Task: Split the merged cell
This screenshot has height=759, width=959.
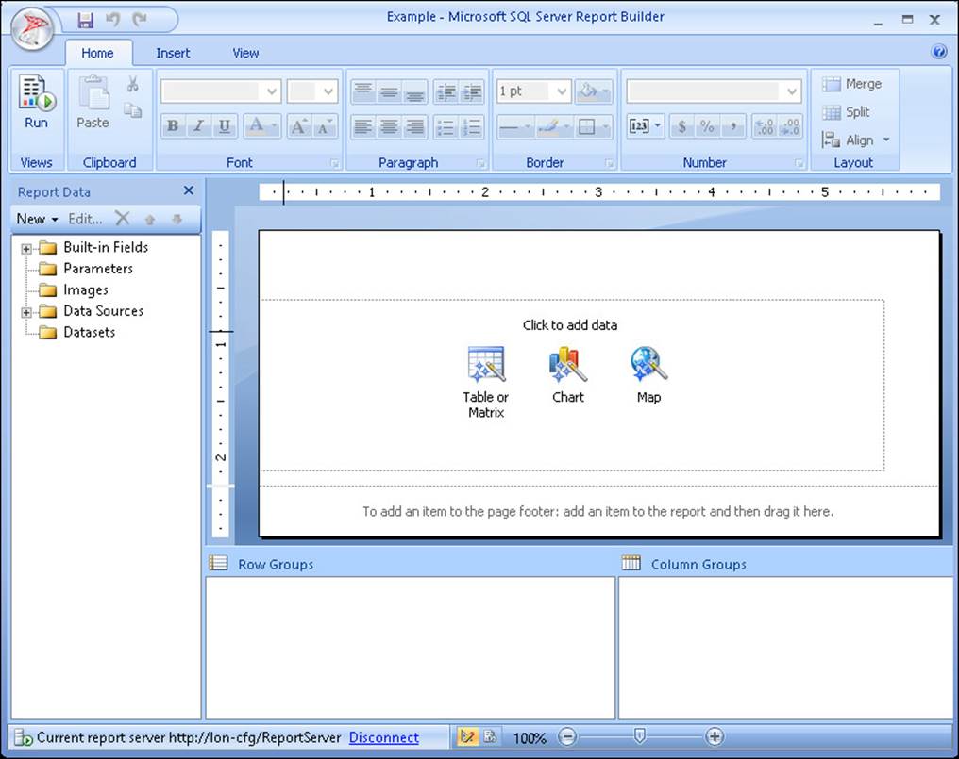Action: 847,112
